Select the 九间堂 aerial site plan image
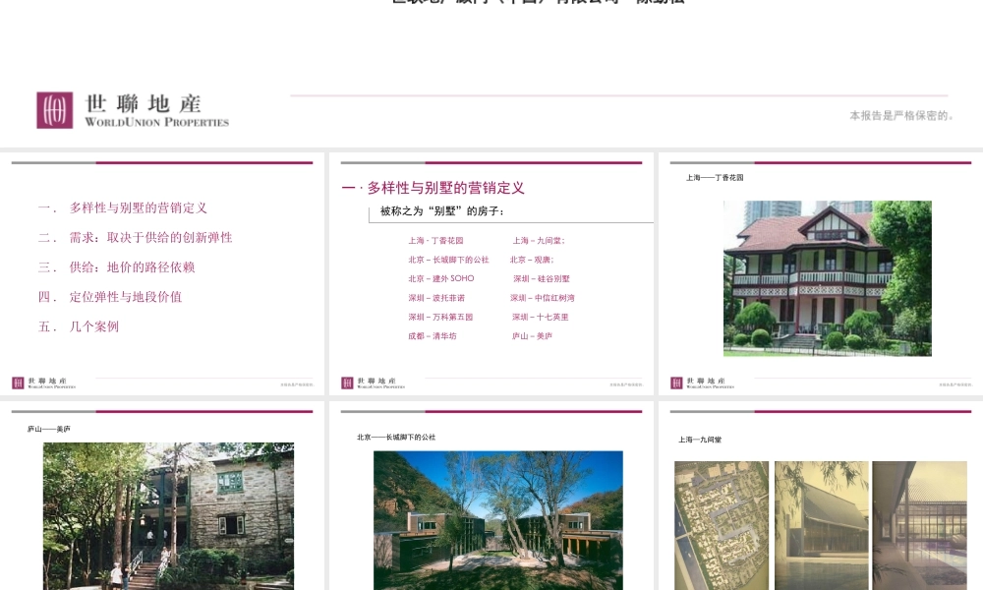Viewport: 983px width, 590px height. [722, 525]
